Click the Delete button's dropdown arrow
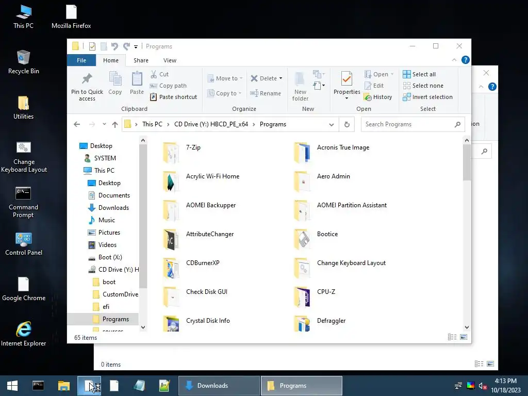This screenshot has width=528, height=396. point(280,78)
